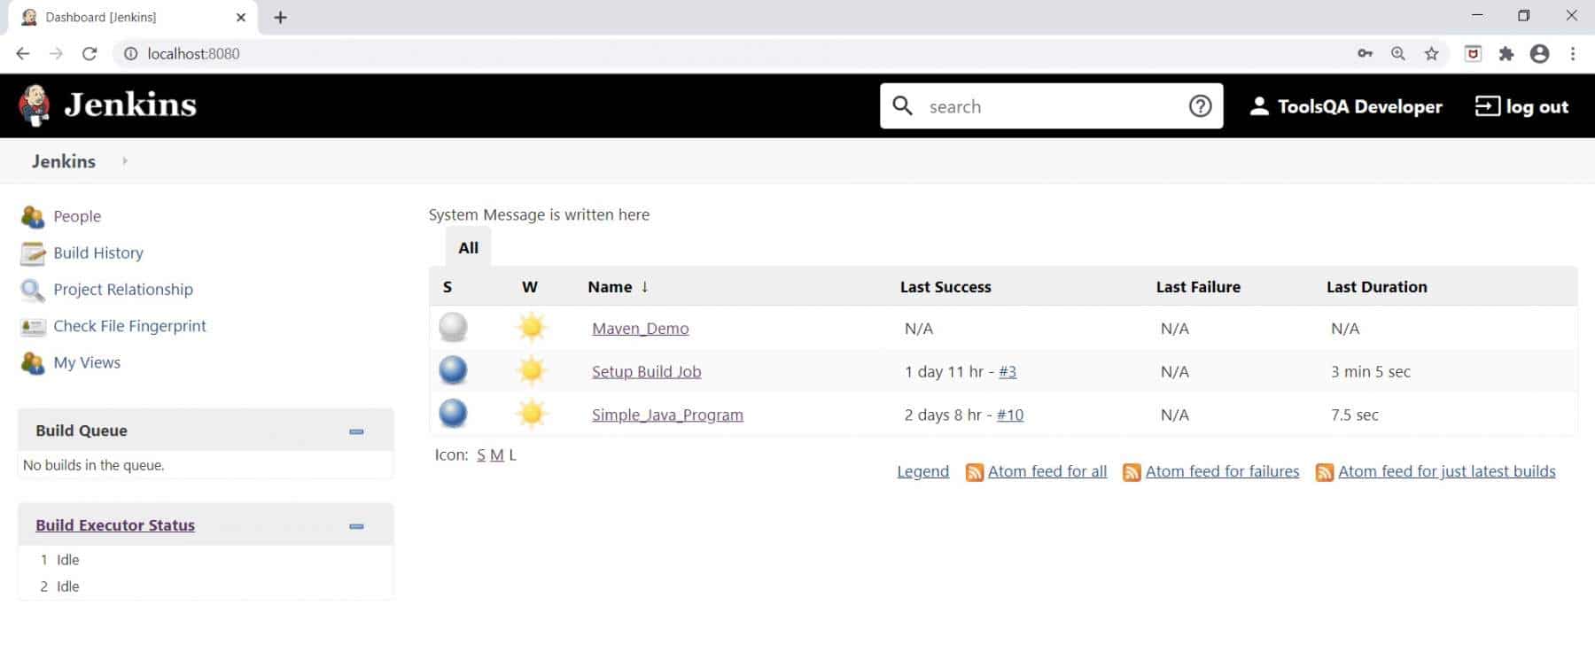This screenshot has width=1595, height=652.
Task: Open Atom feed for just latest builds
Action: coord(1447,472)
